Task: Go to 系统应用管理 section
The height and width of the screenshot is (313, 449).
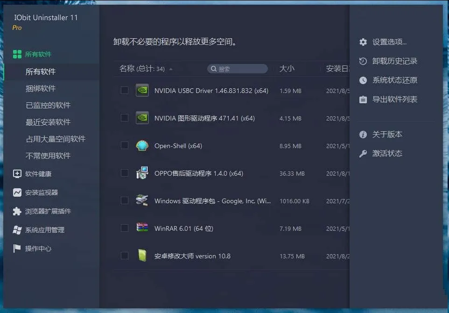Action: [x=45, y=230]
